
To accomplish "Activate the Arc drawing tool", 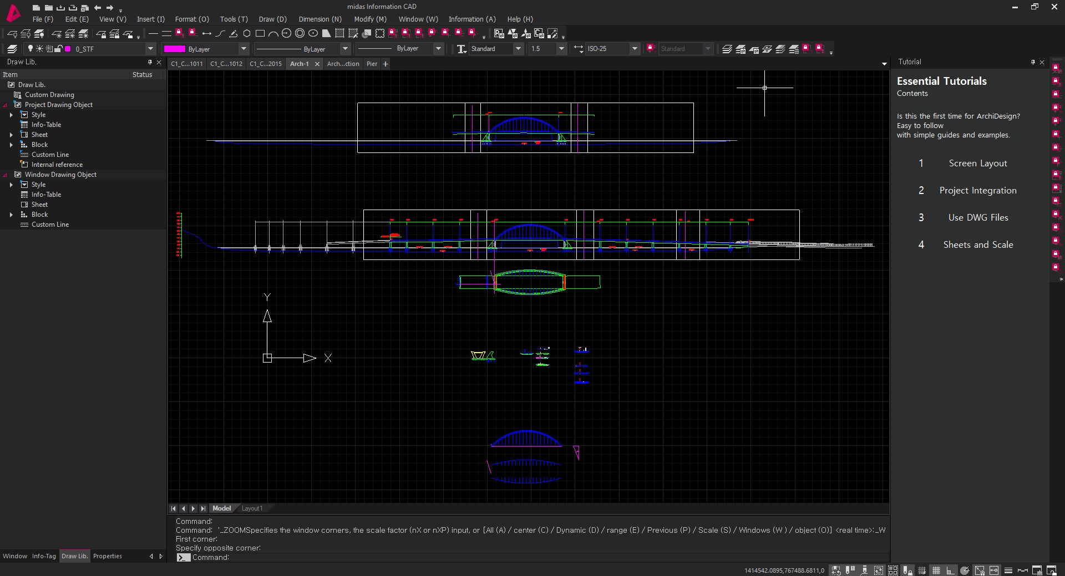I will [x=273, y=34].
